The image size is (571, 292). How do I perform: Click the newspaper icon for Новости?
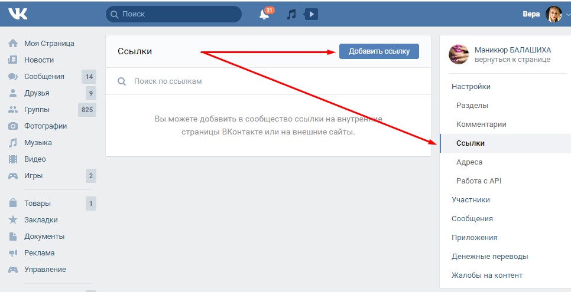(x=13, y=60)
